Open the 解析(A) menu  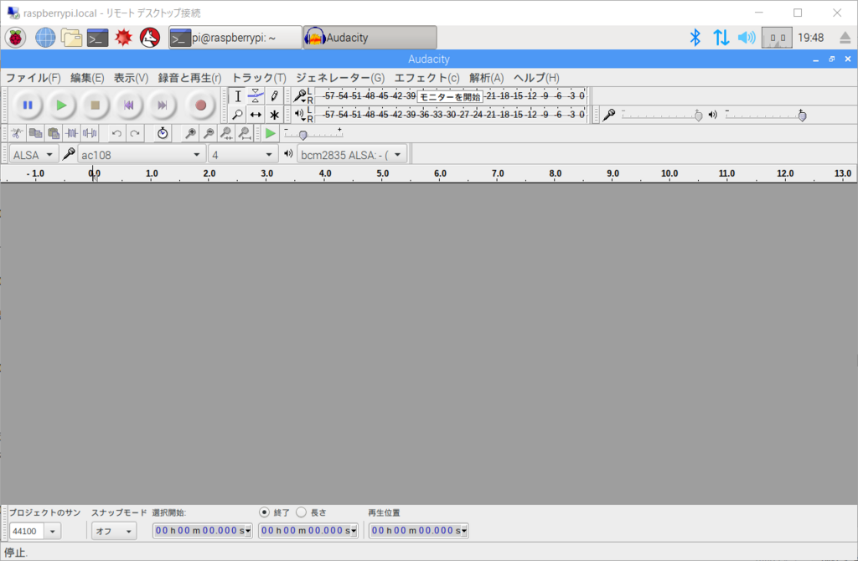point(486,78)
